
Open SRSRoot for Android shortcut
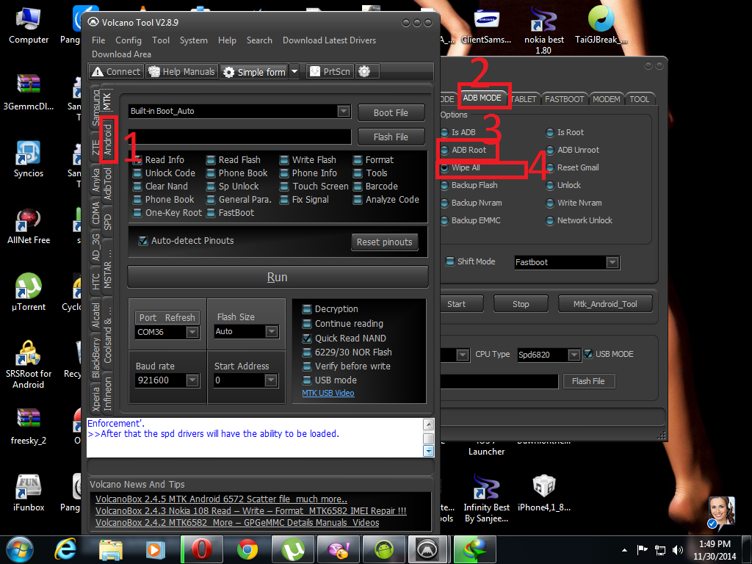[x=29, y=364]
